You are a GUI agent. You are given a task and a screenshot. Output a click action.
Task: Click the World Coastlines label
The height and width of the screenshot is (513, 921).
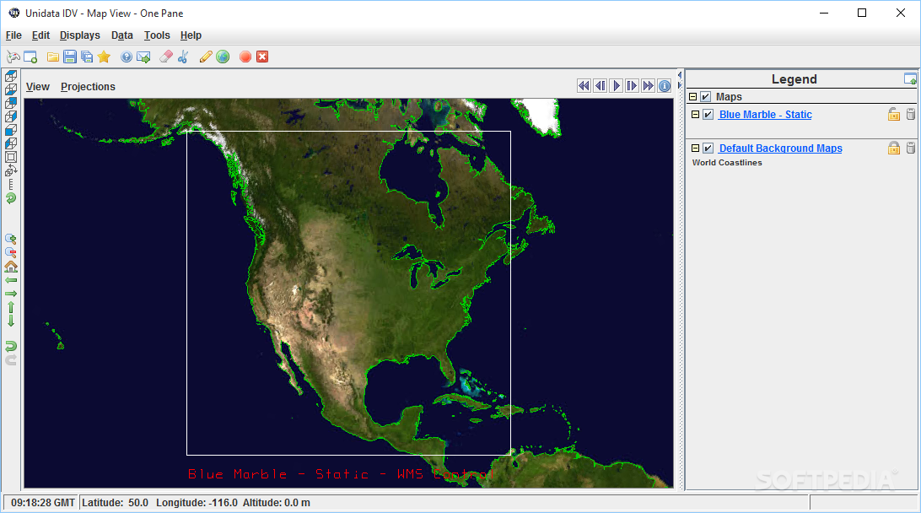point(727,163)
